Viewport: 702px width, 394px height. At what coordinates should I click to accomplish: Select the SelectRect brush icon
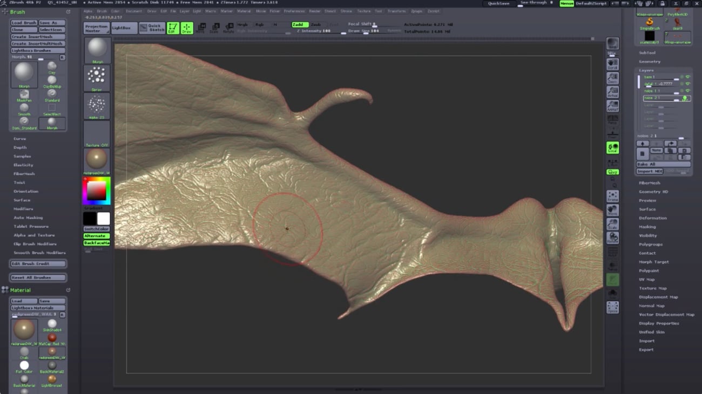[52, 110]
